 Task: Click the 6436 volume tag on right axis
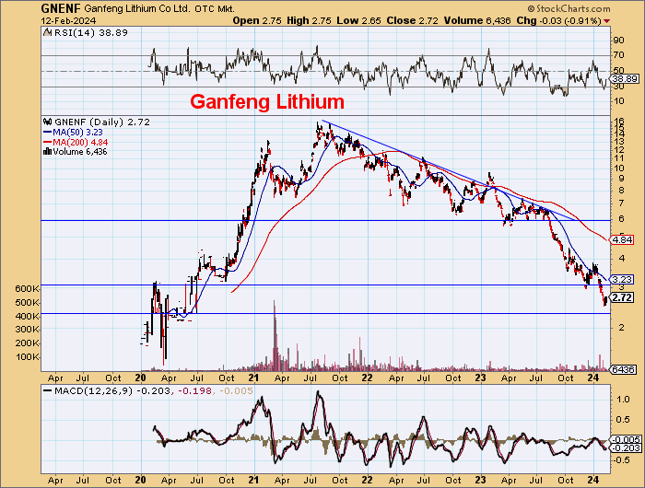point(623,369)
